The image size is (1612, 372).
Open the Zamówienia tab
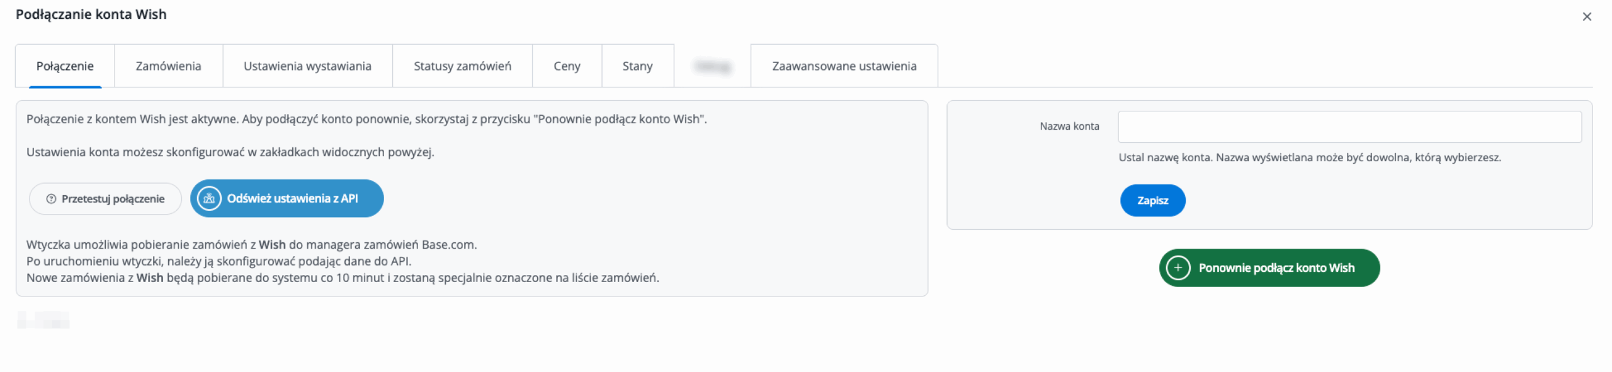click(x=168, y=66)
